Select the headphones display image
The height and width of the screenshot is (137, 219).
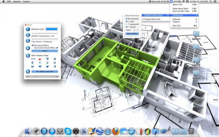click(33, 66)
